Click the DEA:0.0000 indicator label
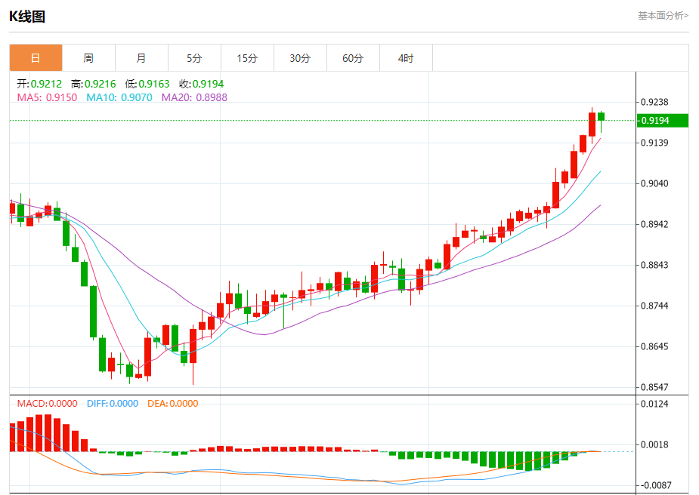 pyautogui.click(x=172, y=403)
